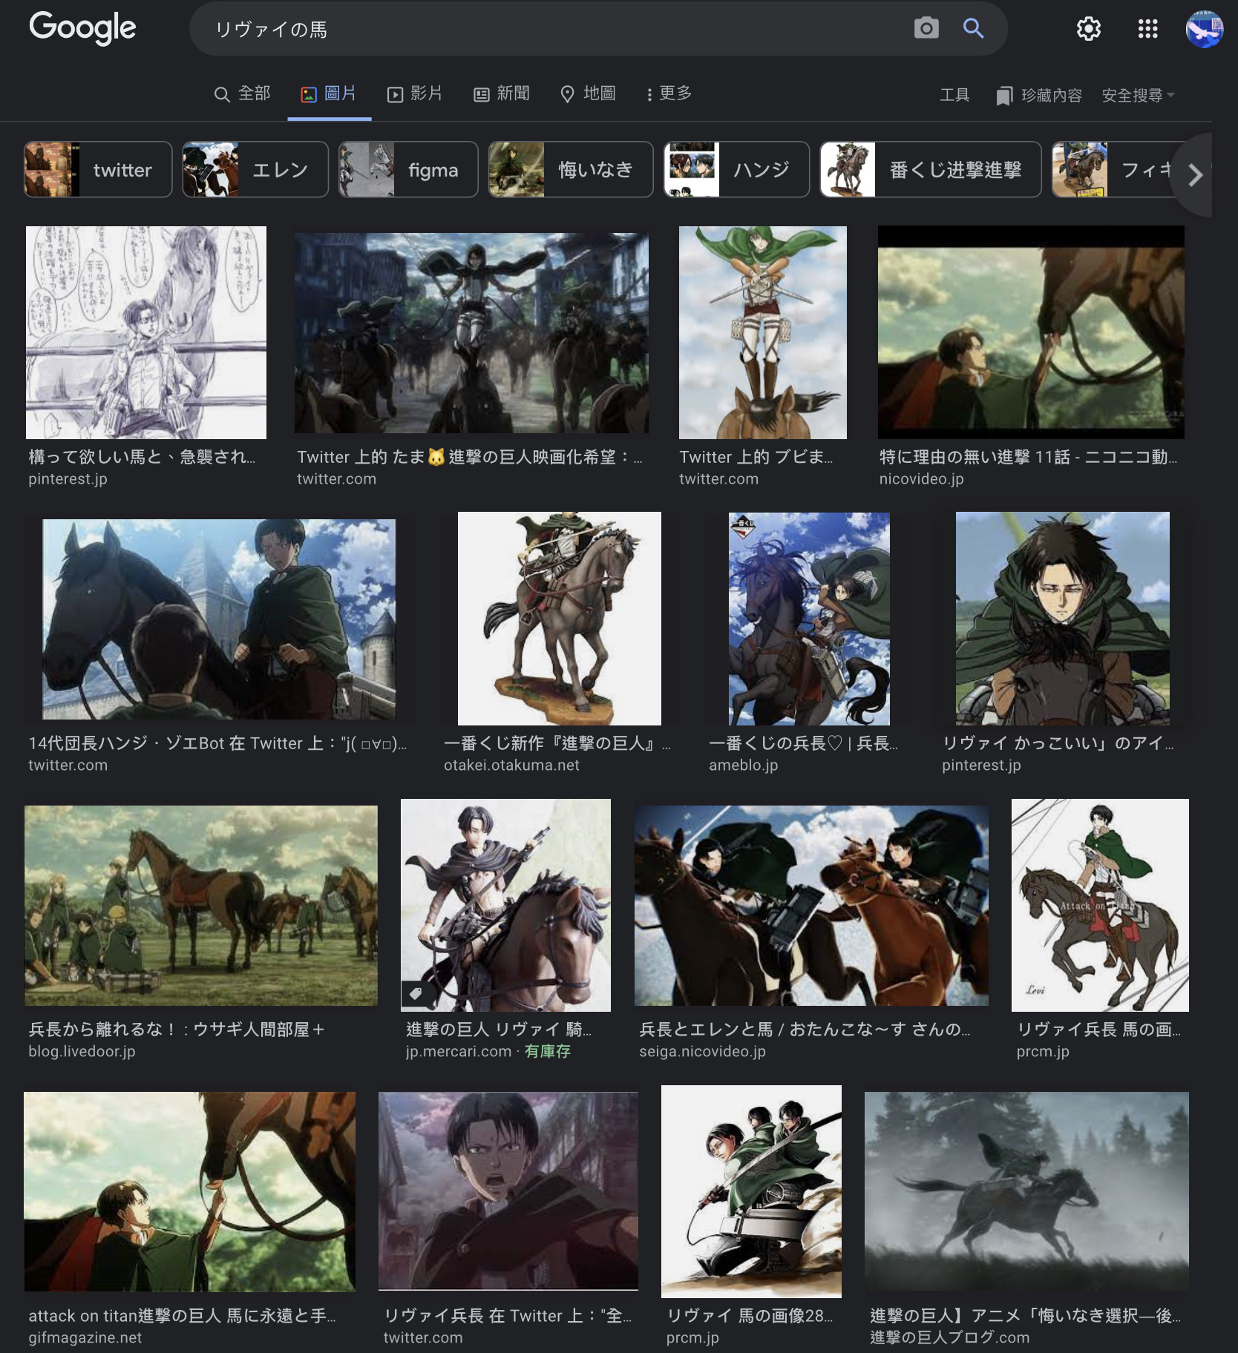Open the 地圖 tab
1238x1353 pixels.
[588, 93]
